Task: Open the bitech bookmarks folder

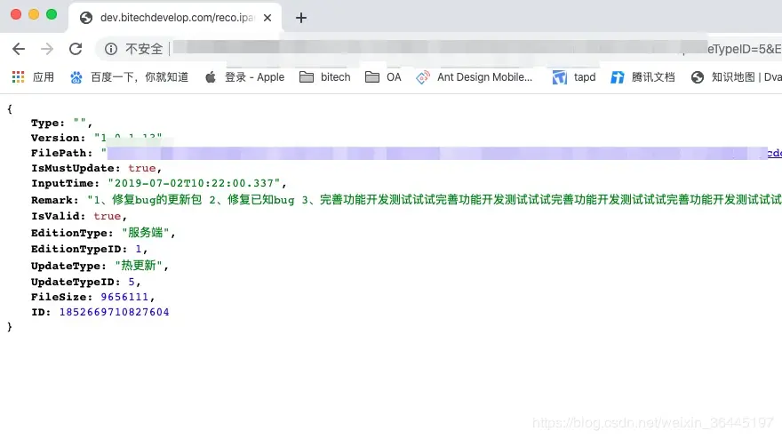Action: point(324,76)
